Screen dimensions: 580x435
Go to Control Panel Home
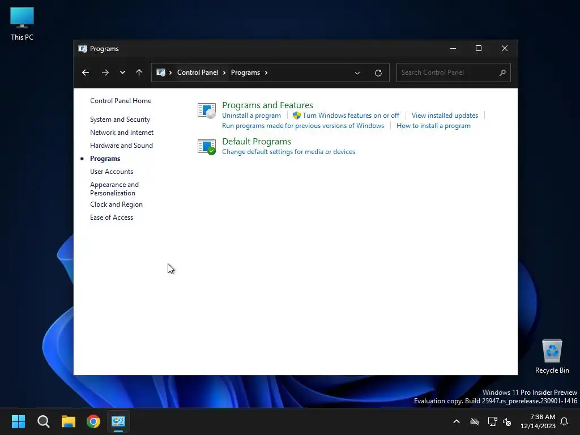point(121,101)
